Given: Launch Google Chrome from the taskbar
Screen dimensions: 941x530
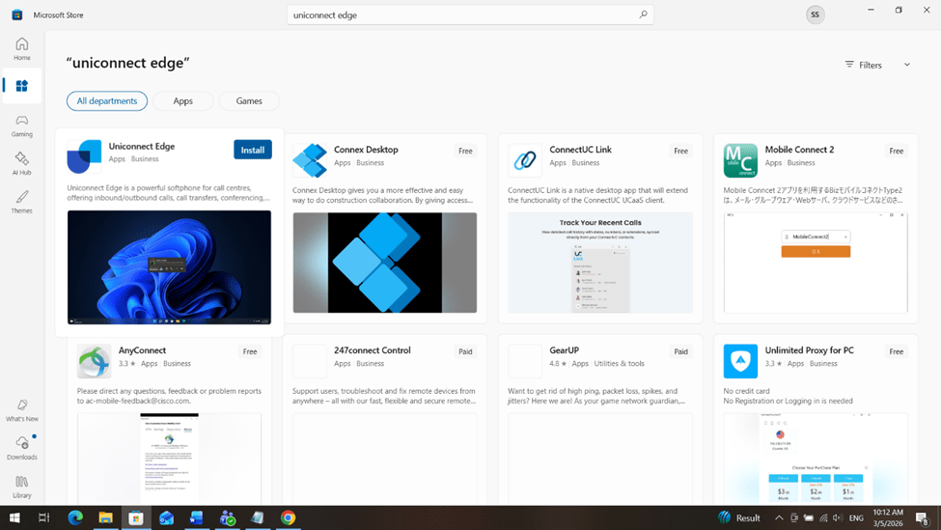Looking at the screenshot, I should click(288, 517).
